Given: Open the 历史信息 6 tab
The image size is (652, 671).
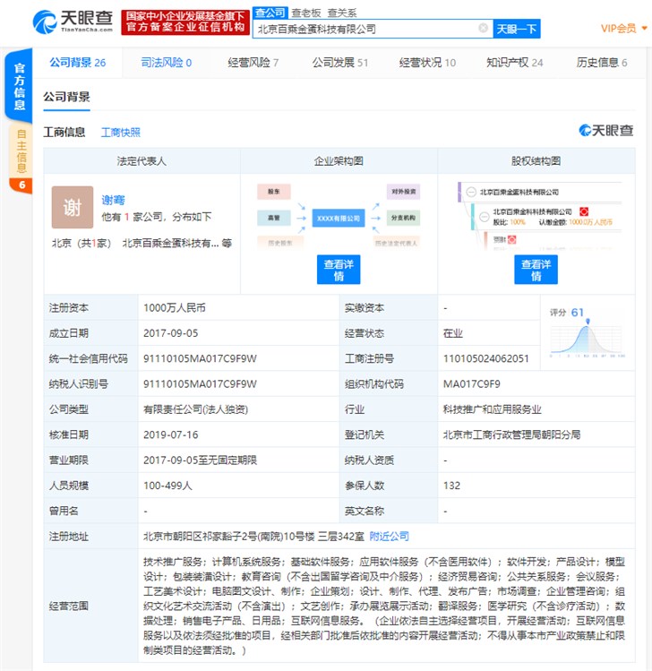Looking at the screenshot, I should (x=601, y=63).
